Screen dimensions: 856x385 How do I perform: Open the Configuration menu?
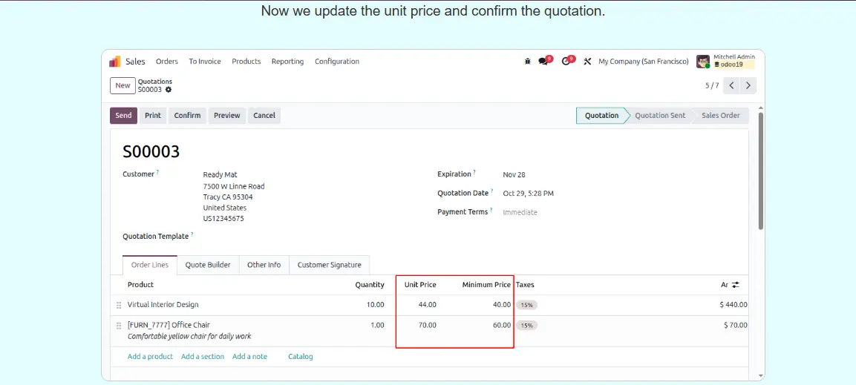click(x=336, y=62)
